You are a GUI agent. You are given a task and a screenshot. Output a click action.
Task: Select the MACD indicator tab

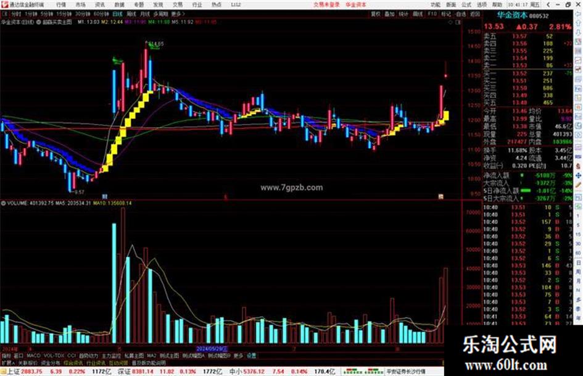click(33, 356)
